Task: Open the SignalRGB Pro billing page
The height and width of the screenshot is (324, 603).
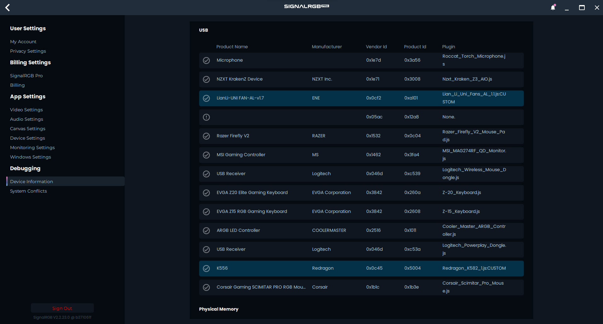Action: [26, 76]
